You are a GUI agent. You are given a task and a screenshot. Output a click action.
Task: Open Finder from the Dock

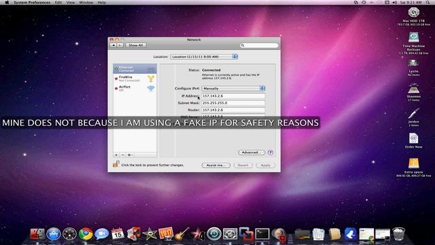(x=37, y=234)
